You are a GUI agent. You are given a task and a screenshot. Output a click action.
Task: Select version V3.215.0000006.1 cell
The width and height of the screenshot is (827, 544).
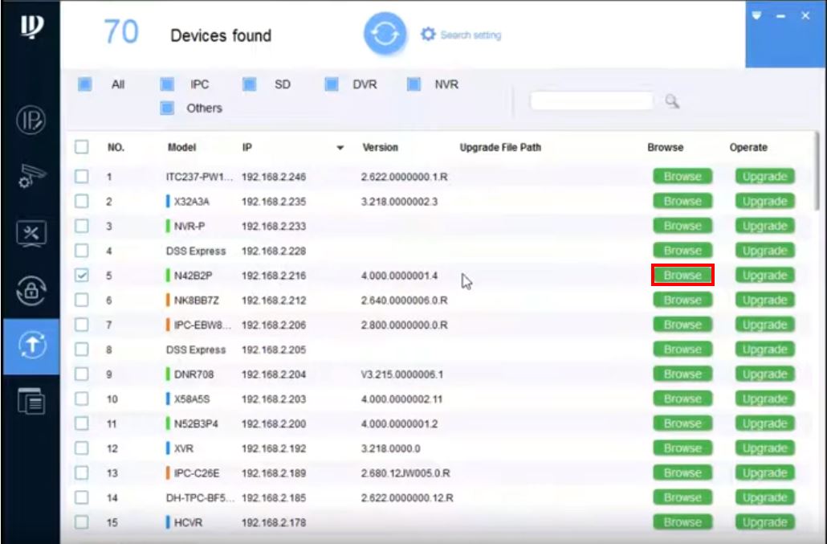[x=402, y=374]
